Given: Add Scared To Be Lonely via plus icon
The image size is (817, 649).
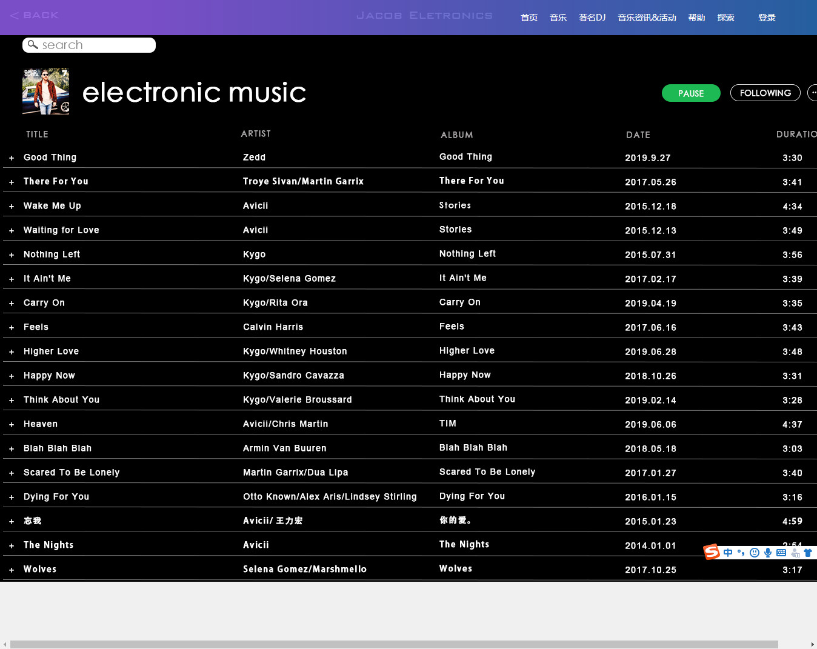Looking at the screenshot, I should point(12,473).
